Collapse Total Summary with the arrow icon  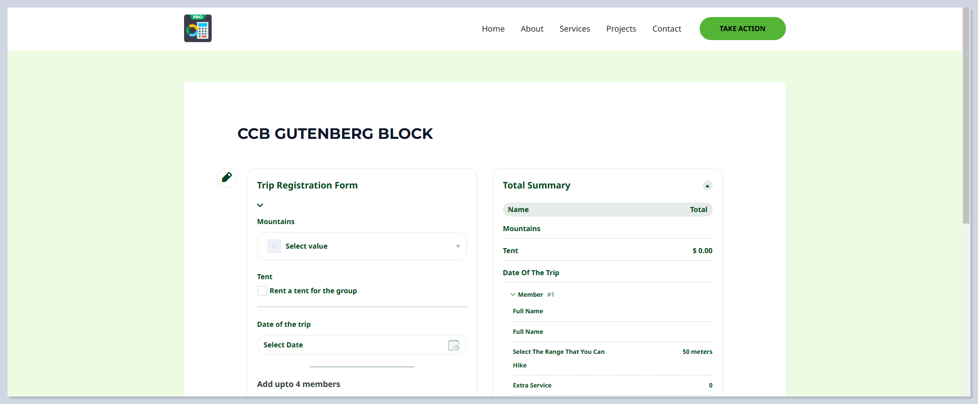tap(707, 185)
